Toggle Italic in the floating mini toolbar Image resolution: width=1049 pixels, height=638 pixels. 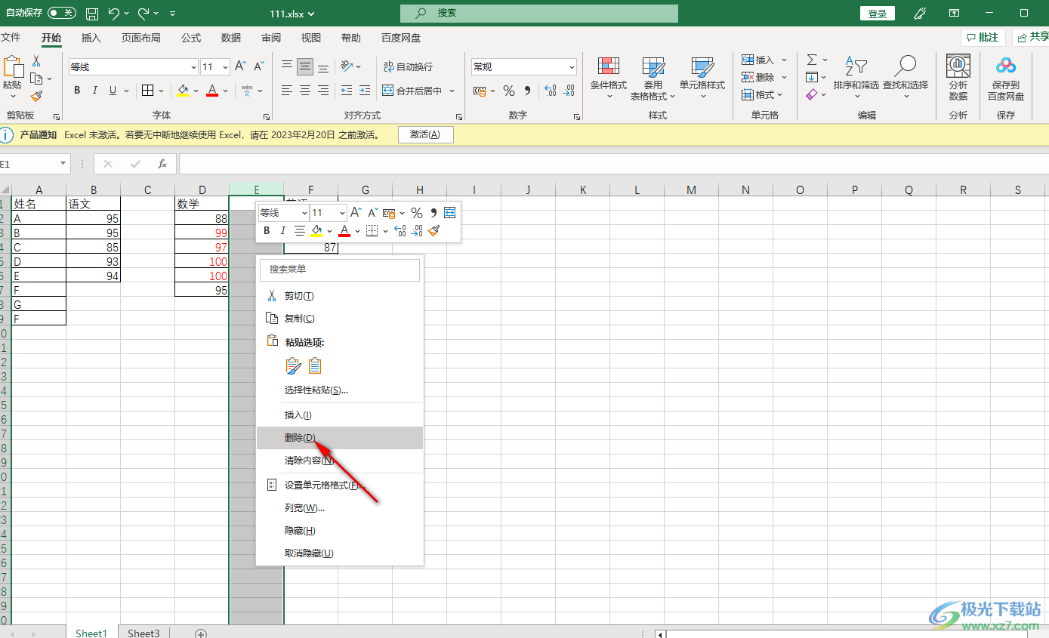[283, 230]
